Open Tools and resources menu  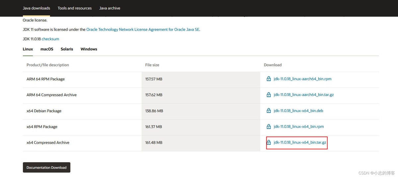coord(75,8)
